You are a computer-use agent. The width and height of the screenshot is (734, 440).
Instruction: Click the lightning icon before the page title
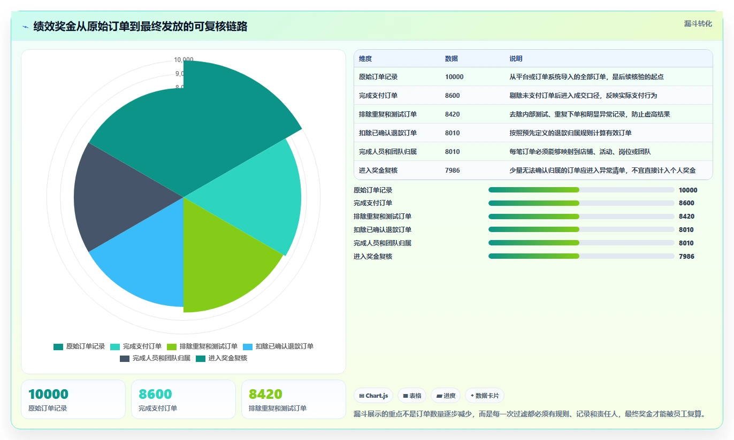tap(25, 27)
